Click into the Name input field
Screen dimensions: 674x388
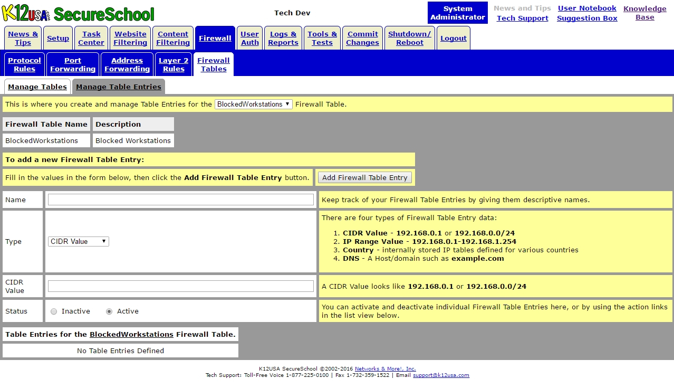pos(180,200)
